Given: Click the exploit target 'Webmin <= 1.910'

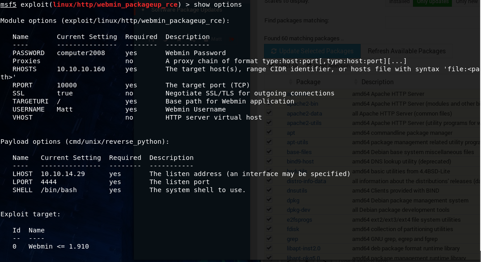Looking at the screenshot, I should 59,246.
